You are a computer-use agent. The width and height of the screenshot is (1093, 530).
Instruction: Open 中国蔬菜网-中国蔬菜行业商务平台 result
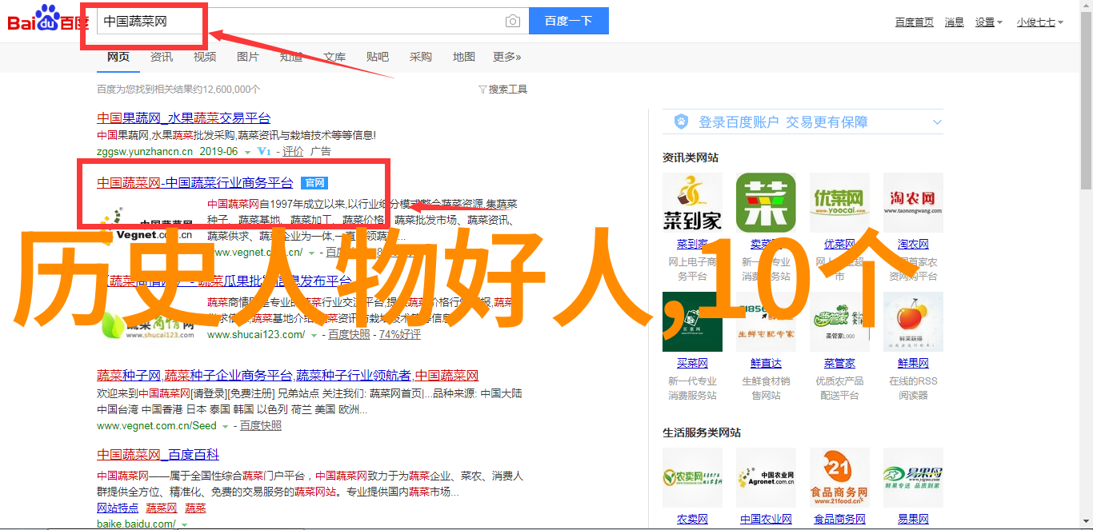tap(195, 183)
